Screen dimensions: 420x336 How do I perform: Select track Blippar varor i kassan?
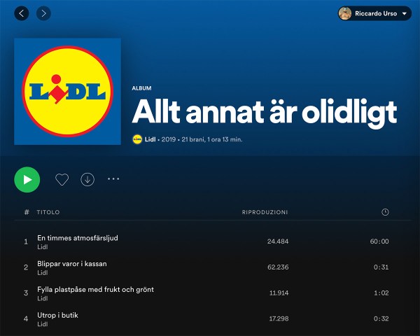(x=71, y=264)
